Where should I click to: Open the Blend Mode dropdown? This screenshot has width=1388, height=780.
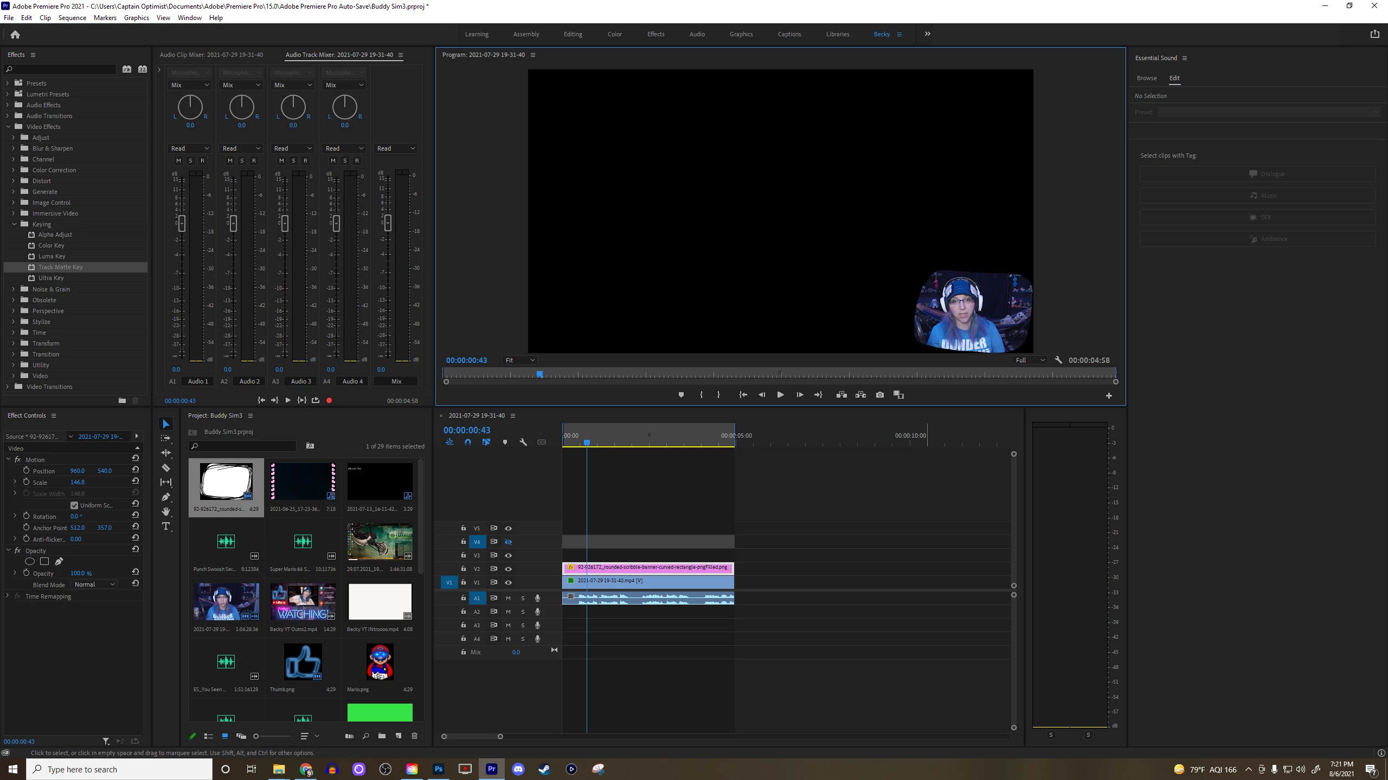coord(95,584)
